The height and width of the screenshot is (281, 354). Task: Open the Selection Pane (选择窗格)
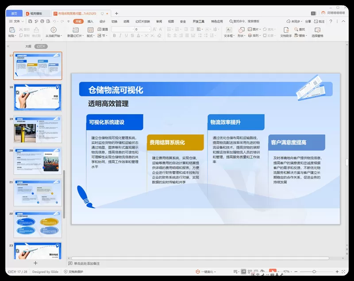(x=317, y=32)
